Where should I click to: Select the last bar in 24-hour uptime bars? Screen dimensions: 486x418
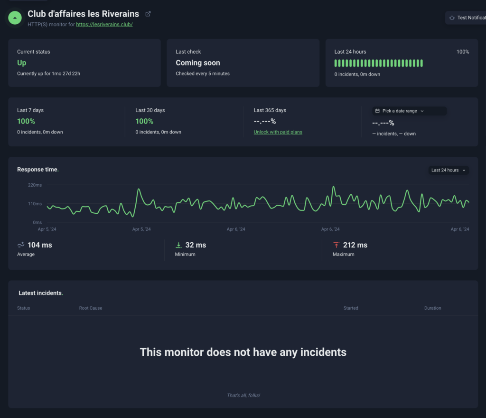click(421, 63)
